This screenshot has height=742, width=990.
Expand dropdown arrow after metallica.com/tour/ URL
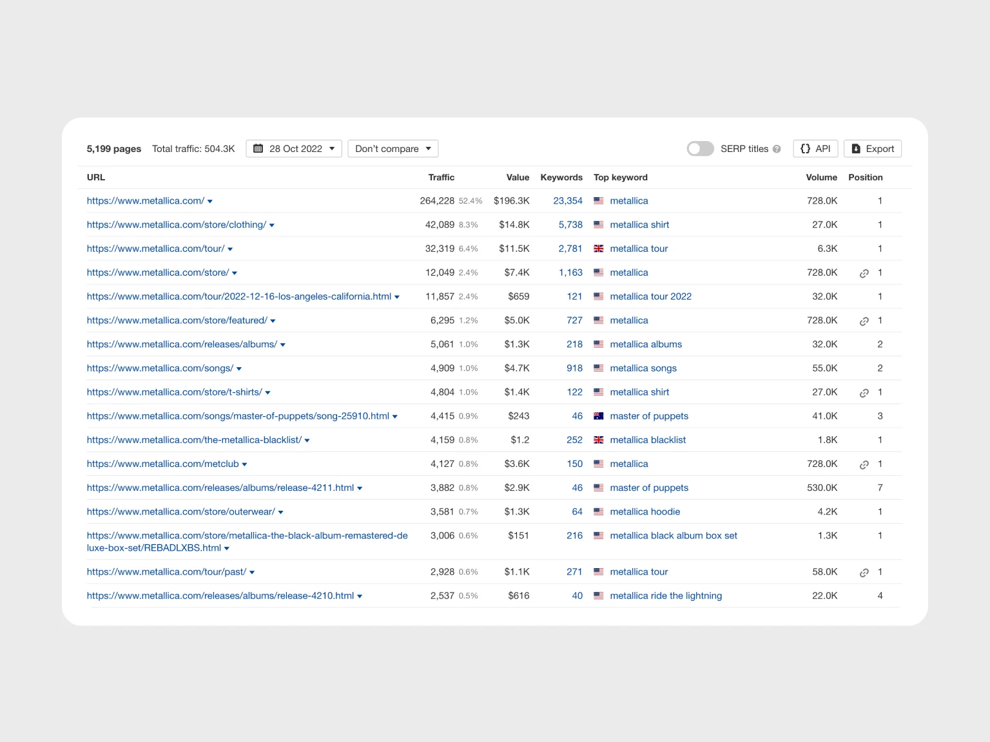point(230,249)
